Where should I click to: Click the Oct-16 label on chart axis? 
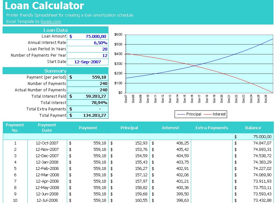[192, 99]
